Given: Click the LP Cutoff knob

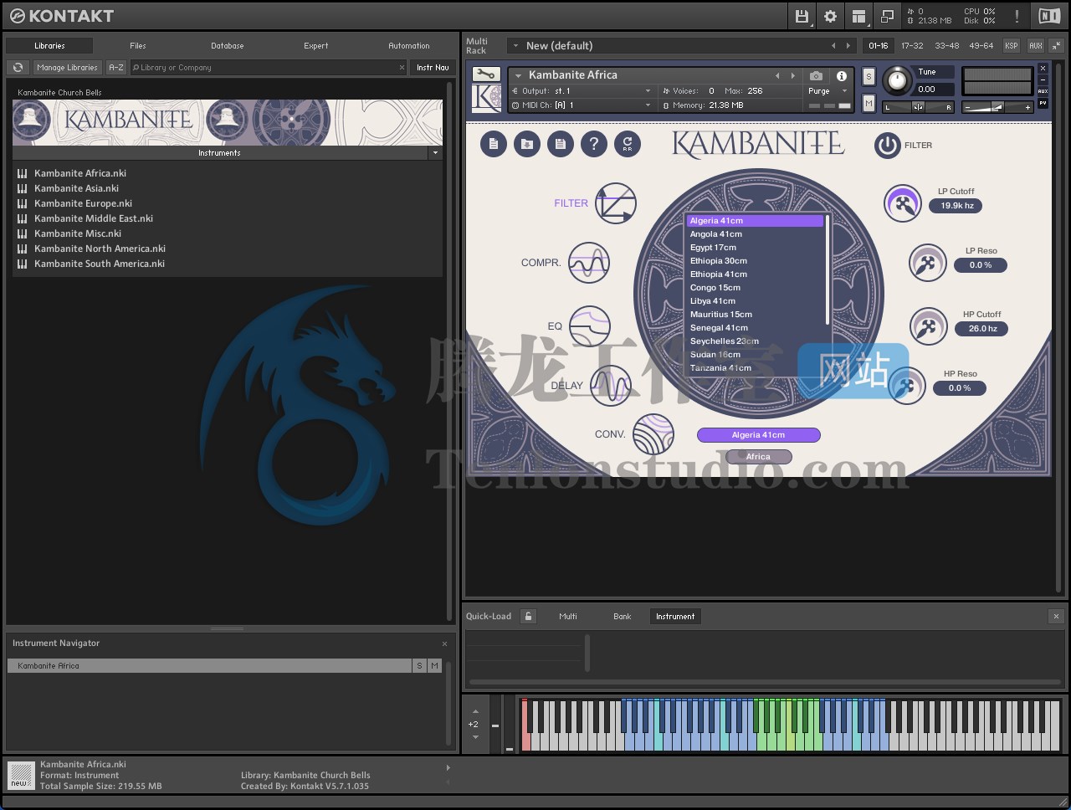Looking at the screenshot, I should pos(903,203).
